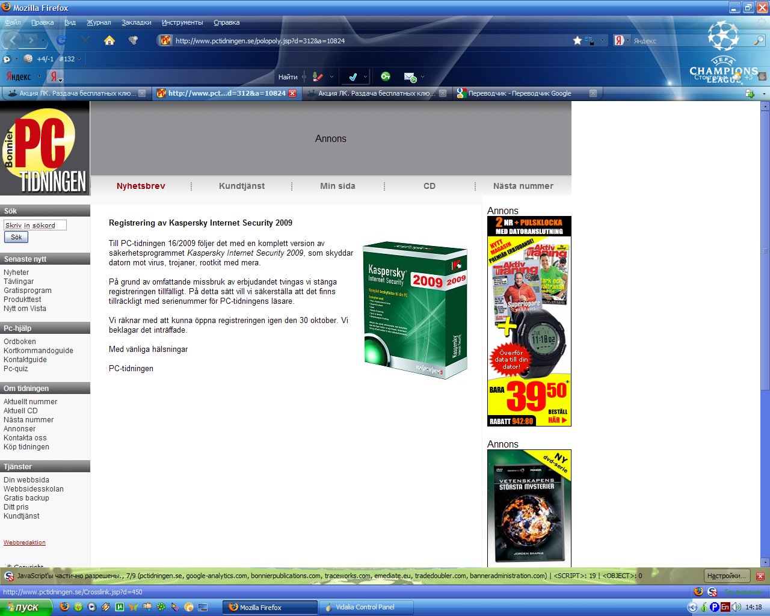
Task: Go to the Home page icon
Action: [x=109, y=40]
